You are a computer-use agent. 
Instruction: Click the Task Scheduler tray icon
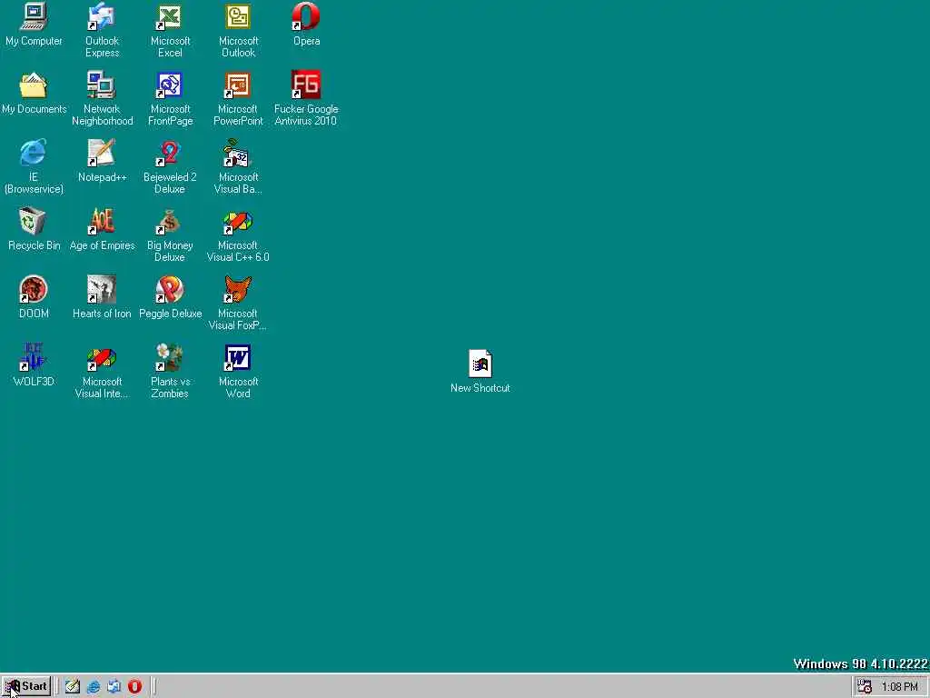coord(865,687)
